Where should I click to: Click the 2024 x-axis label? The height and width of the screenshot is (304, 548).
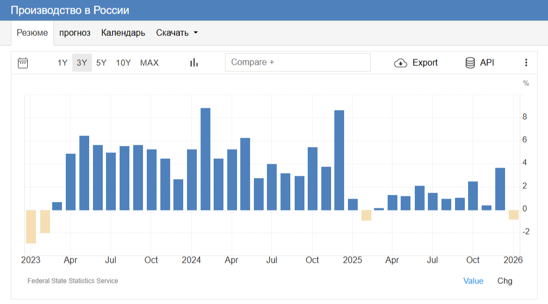pyautogui.click(x=191, y=260)
